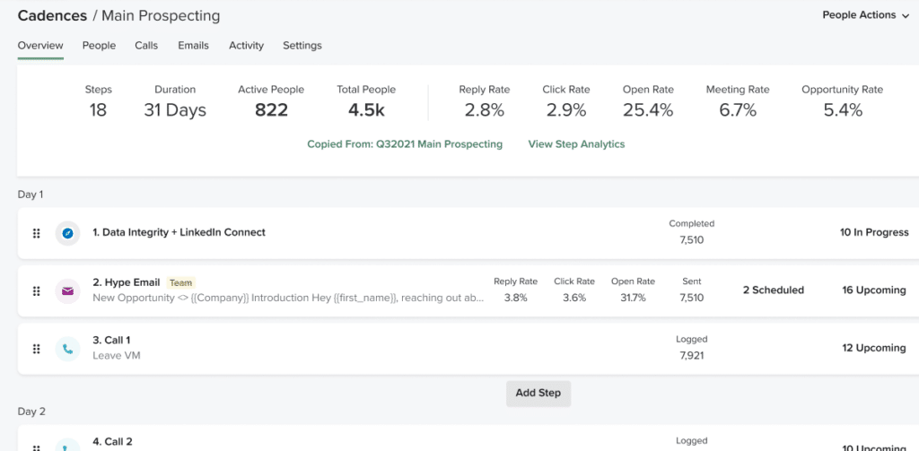
Task: Click the LinkedIn compass icon on step 1
Action: (68, 233)
